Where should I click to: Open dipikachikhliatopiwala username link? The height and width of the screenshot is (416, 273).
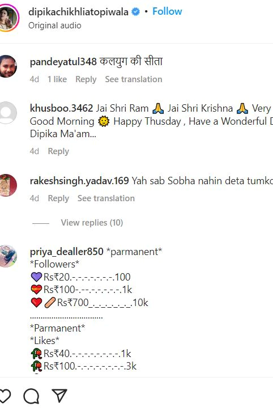(x=79, y=12)
